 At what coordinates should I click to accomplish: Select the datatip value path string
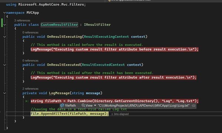[x=144, y=106]
